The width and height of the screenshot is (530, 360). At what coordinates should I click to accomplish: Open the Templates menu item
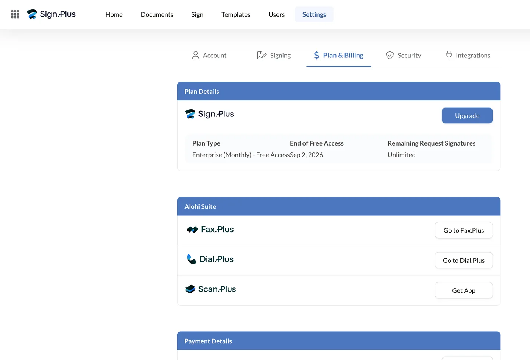click(236, 14)
